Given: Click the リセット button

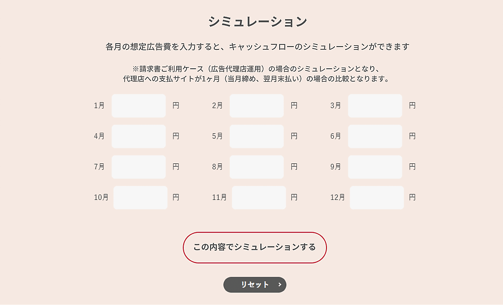Looking at the screenshot, I should 254,284.
